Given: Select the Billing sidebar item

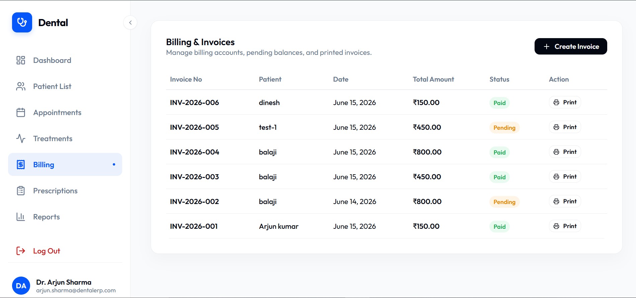Looking at the screenshot, I should [x=65, y=165].
